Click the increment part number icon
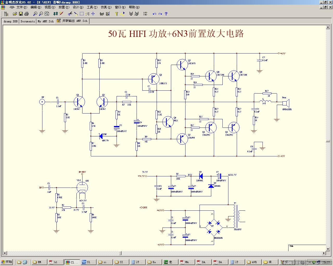The height and width of the screenshot is (266, 333). 145,14
